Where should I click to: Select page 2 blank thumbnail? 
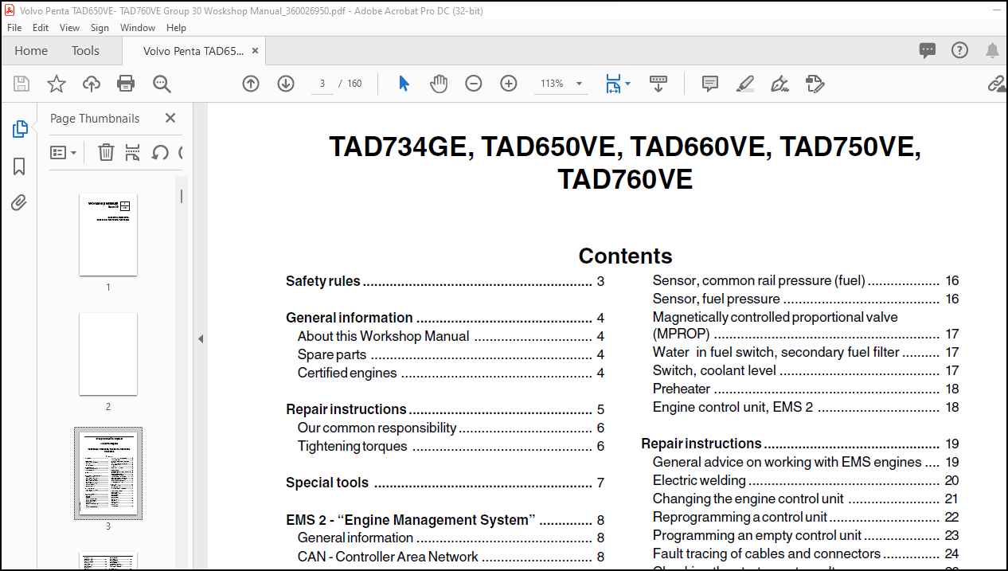click(108, 354)
